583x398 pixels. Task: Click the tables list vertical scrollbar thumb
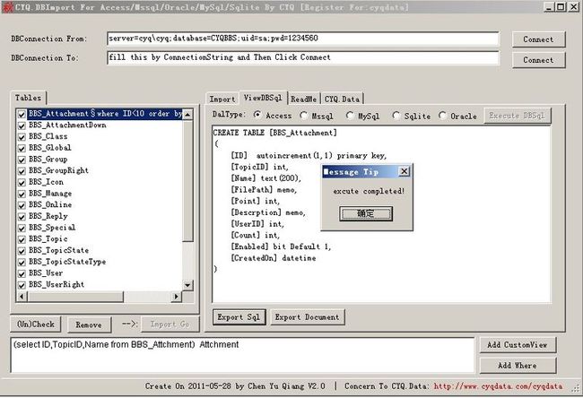point(187,180)
